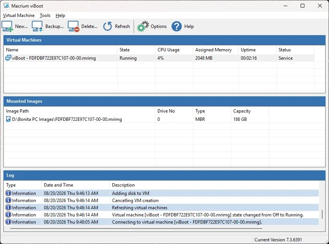Click the MBR type cell
The image size is (329, 244).
point(200,119)
